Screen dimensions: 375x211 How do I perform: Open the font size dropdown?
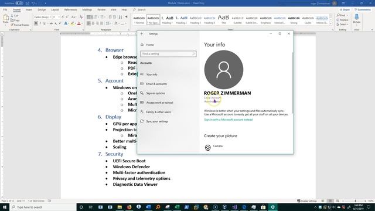click(x=59, y=17)
